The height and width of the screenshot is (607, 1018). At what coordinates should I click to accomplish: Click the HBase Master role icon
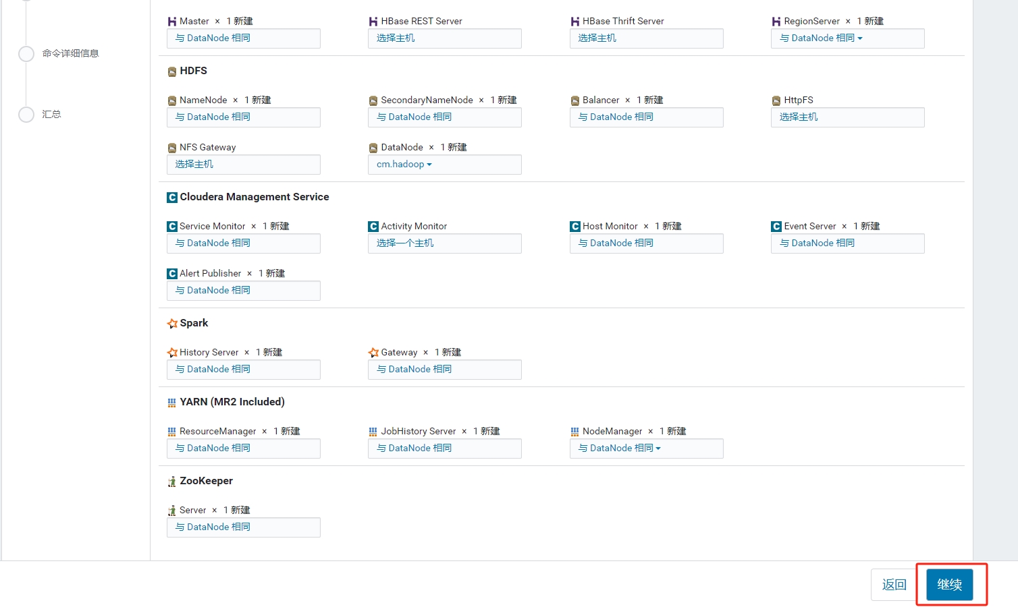172,22
